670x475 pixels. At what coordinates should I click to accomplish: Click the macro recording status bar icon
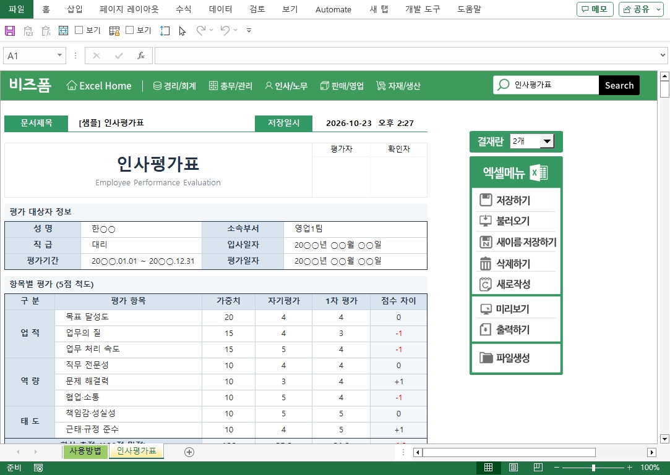click(38, 468)
